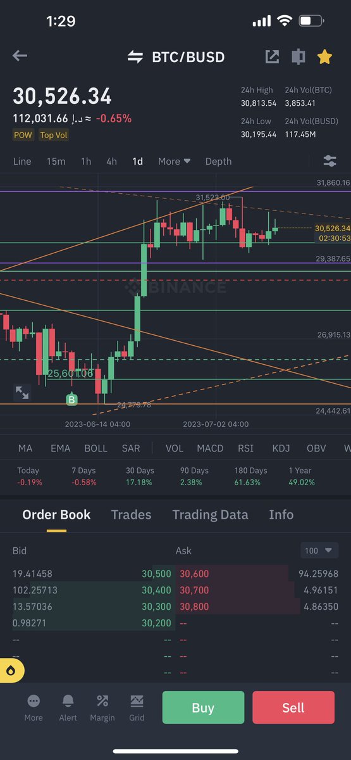Tap the Top Vol tag
Screen dimensions: 351x760
[53, 135]
